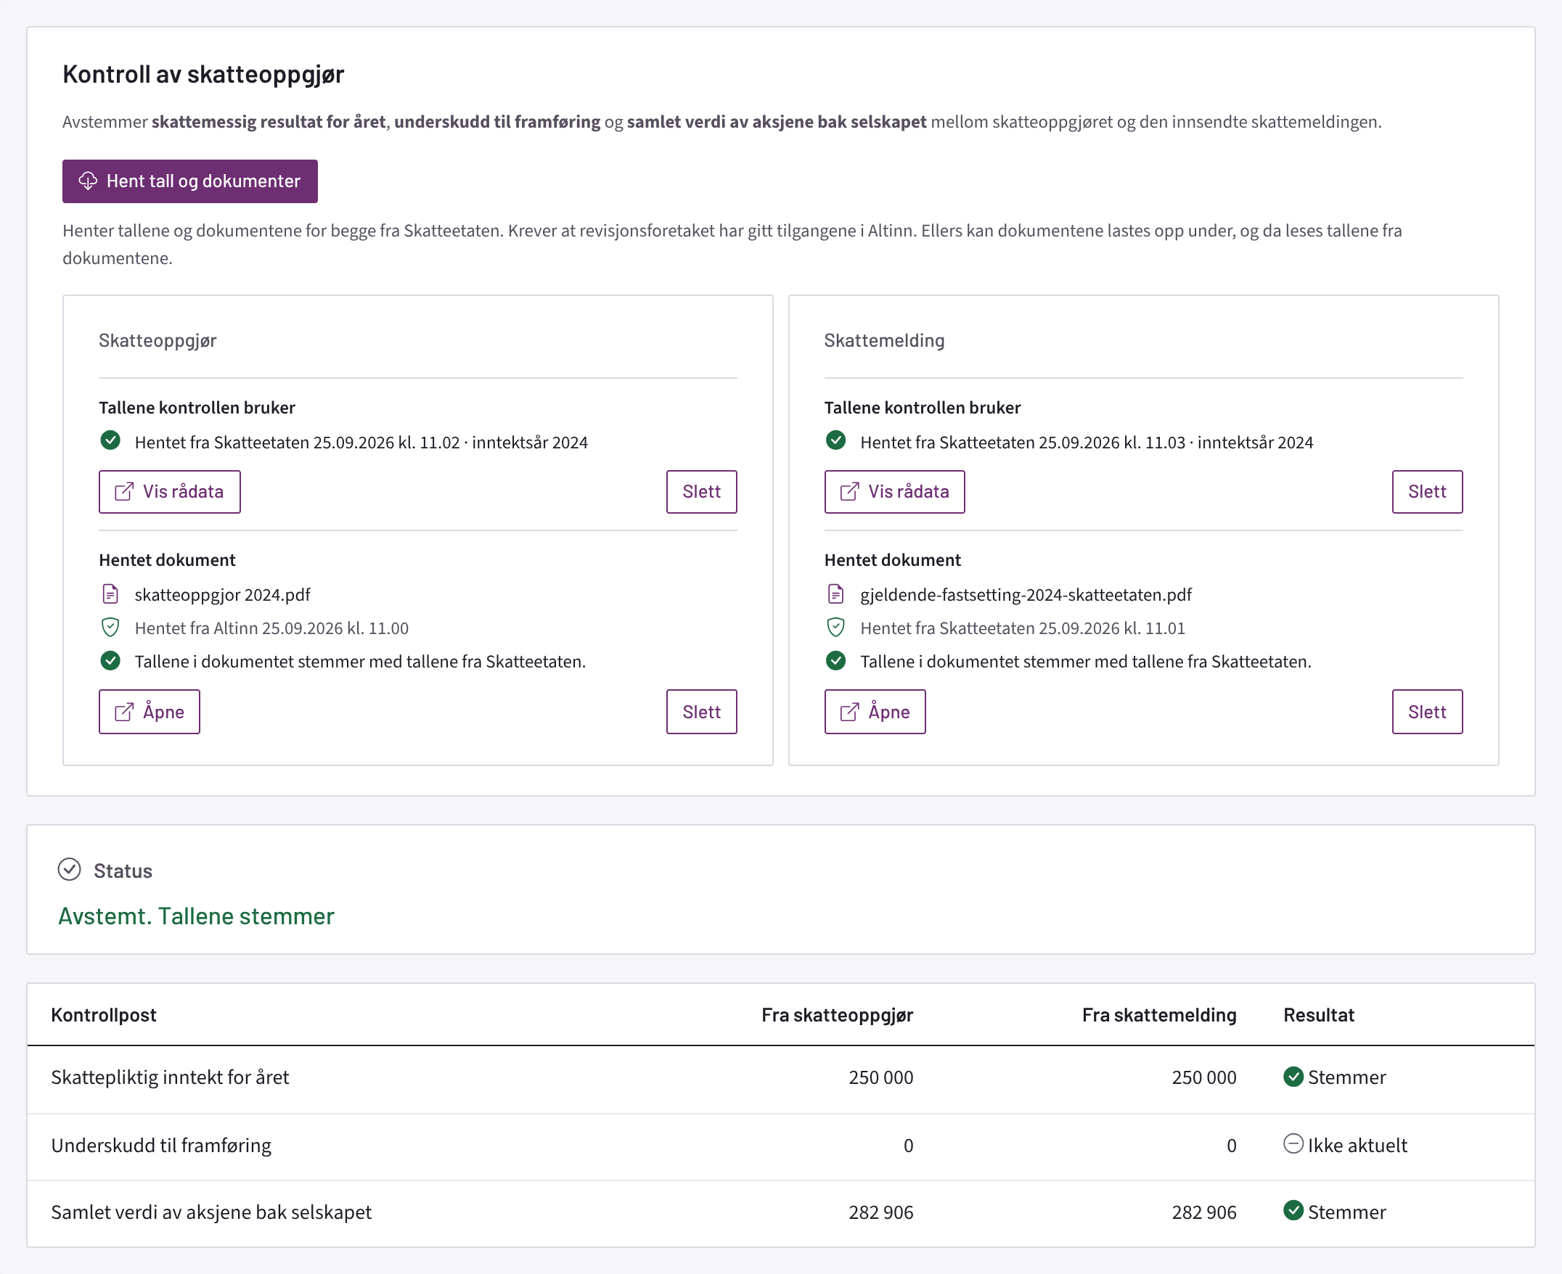The height and width of the screenshot is (1274, 1562).
Task: Click file icon next to gjeldende-fastsetting-2024-skatteetaten.pdf
Action: tap(835, 593)
